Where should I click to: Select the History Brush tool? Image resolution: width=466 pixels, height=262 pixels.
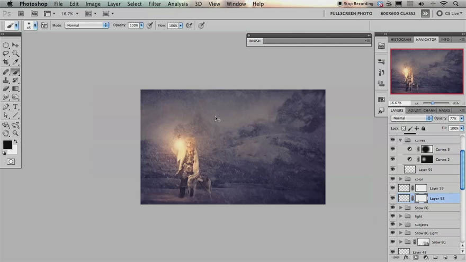coord(15,80)
